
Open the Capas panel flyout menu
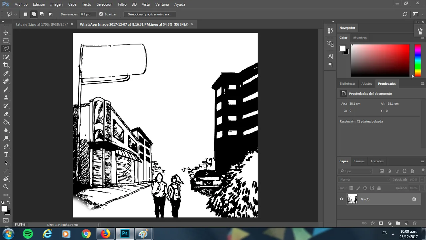pyautogui.click(x=422, y=161)
